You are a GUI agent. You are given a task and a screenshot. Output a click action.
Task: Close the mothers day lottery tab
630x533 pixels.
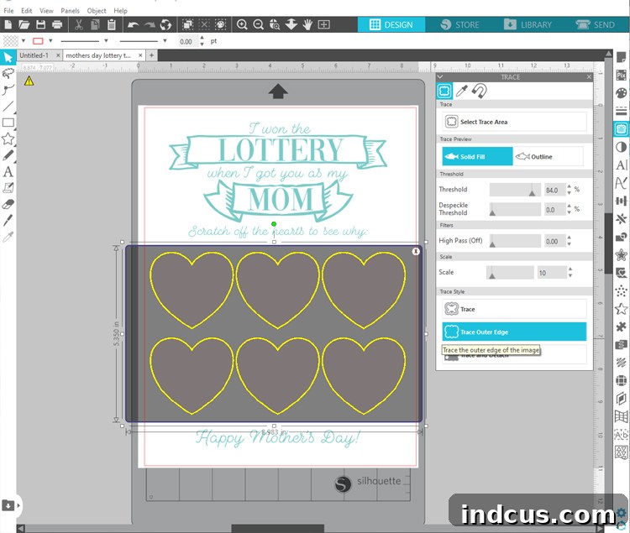click(x=140, y=55)
